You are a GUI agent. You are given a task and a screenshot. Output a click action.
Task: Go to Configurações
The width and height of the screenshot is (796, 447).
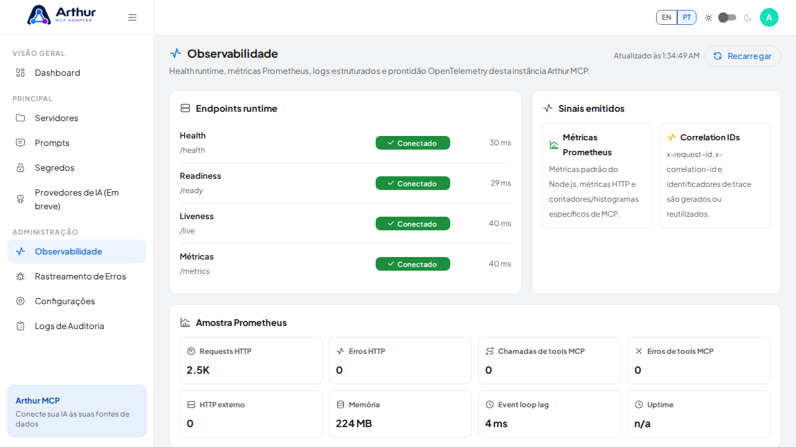coord(77,301)
